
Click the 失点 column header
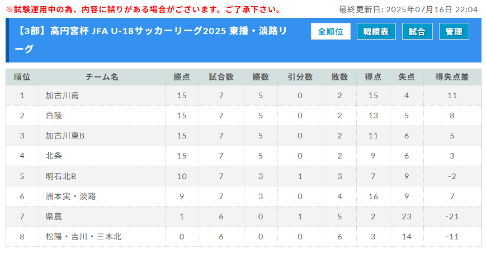[407, 77]
